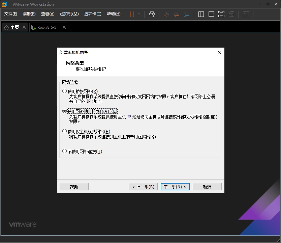The image size is (281, 243).
Task: Click the bridged network description starting 为客户机操作系统提供直接访问
Action: pos(142,99)
